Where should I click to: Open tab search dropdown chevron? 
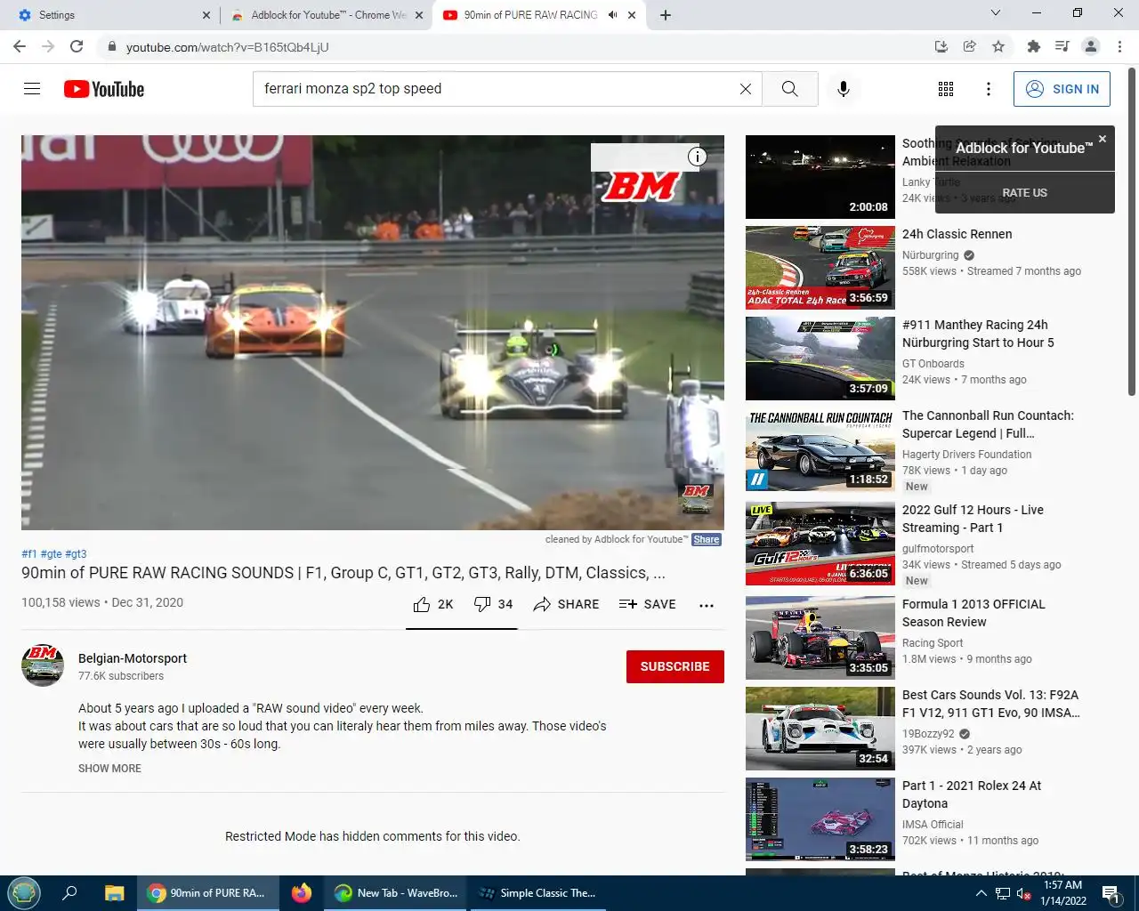(x=996, y=13)
